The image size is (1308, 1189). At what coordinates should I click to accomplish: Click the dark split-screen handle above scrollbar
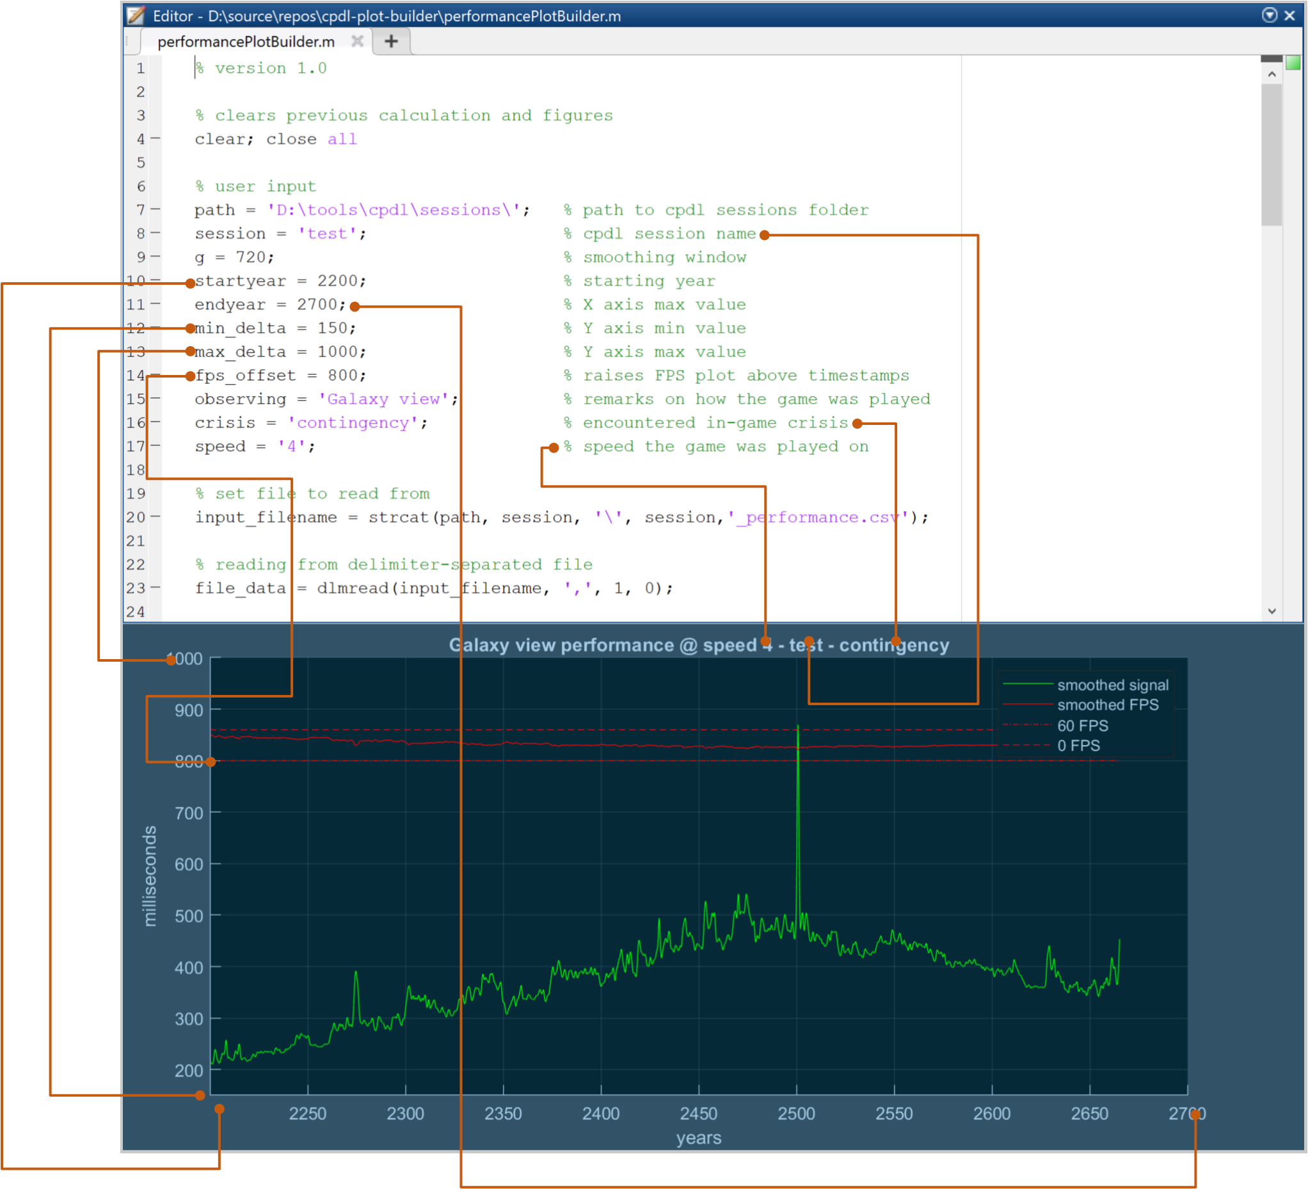tap(1271, 59)
